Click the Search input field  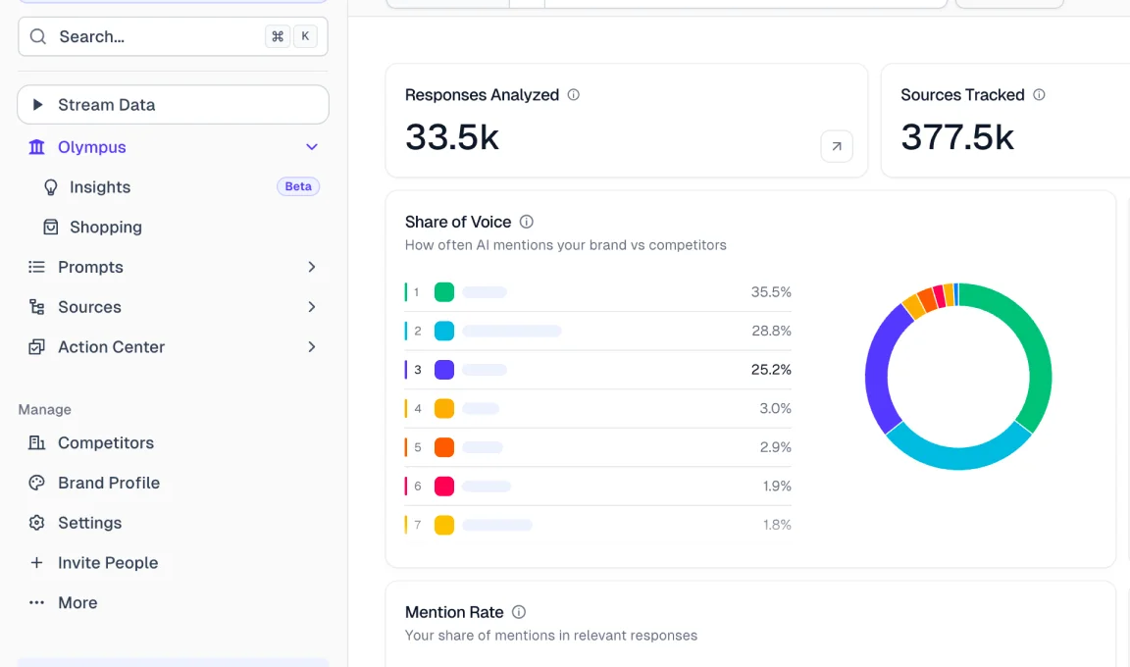[x=157, y=36]
